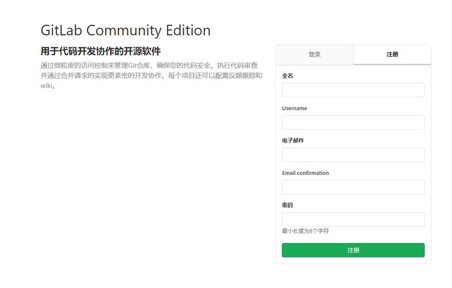452x288 pixels.
Task: Click into the Username text box
Action: (x=353, y=122)
